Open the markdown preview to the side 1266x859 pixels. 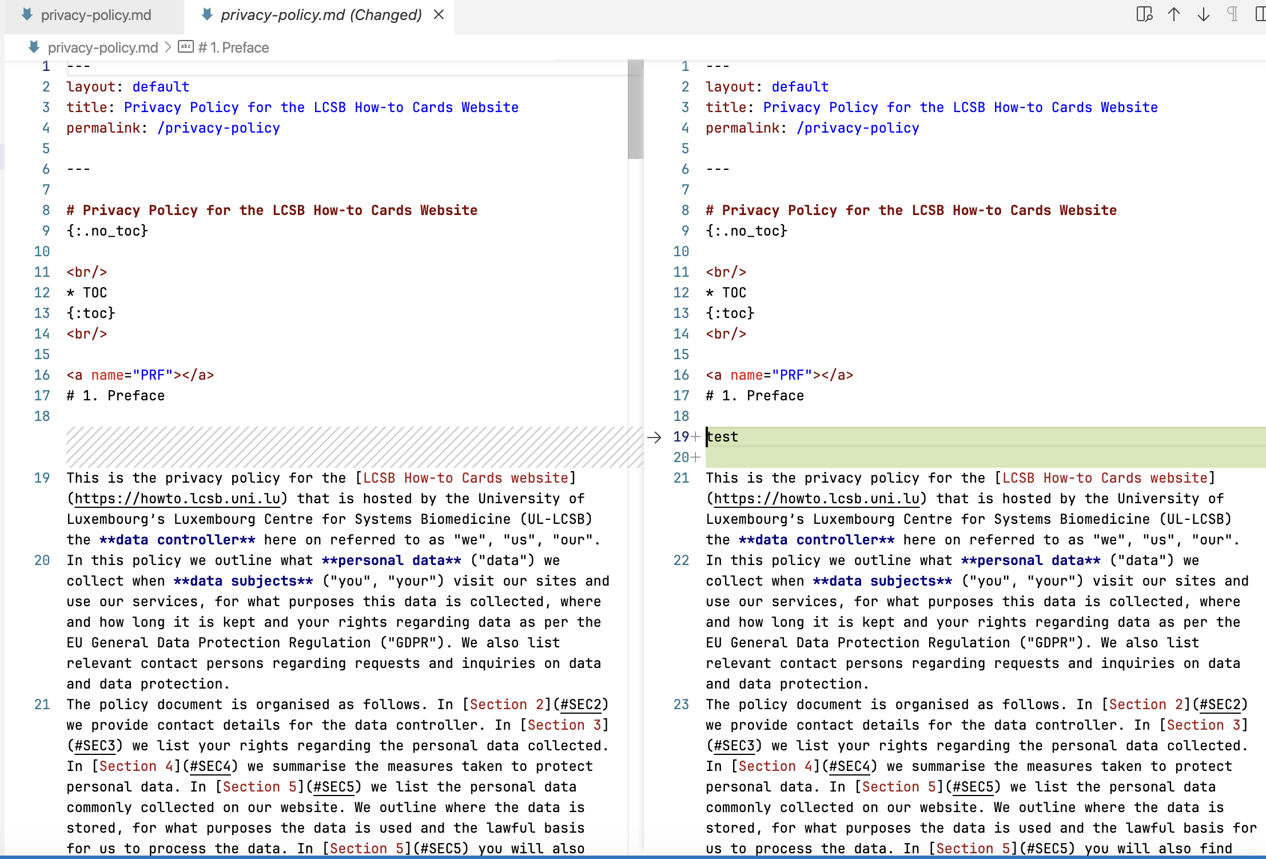(1144, 14)
